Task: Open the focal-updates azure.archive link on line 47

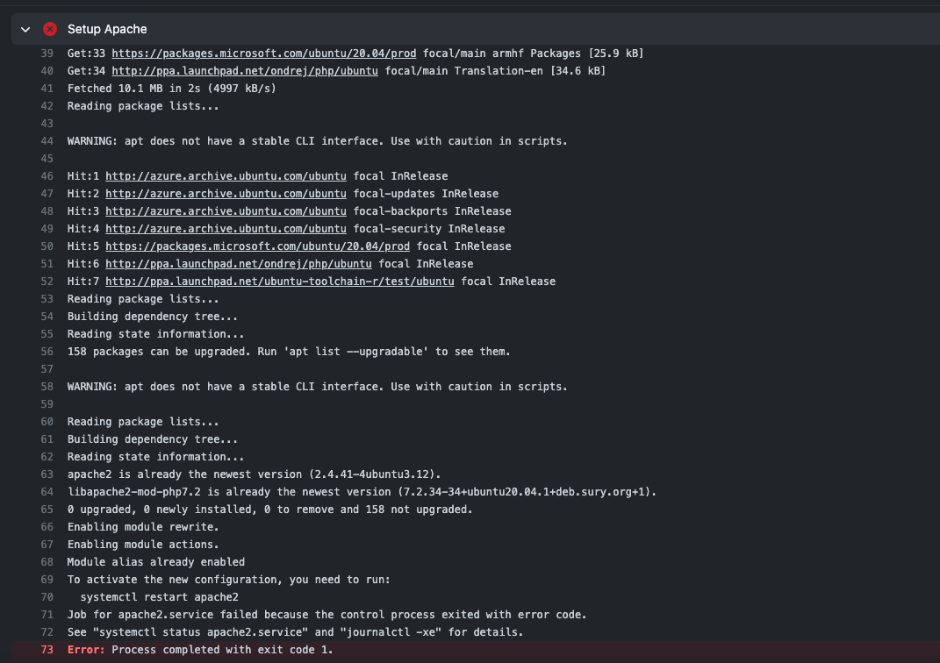Action: 226,193
